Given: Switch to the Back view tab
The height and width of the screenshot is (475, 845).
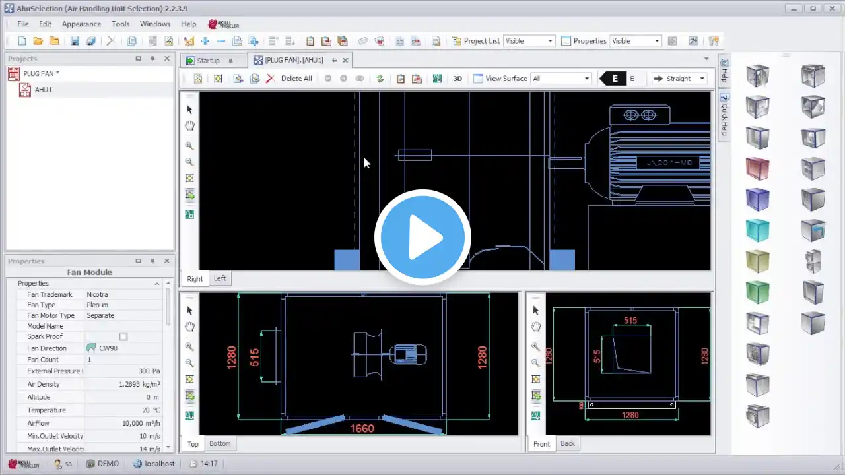Looking at the screenshot, I should coord(568,443).
